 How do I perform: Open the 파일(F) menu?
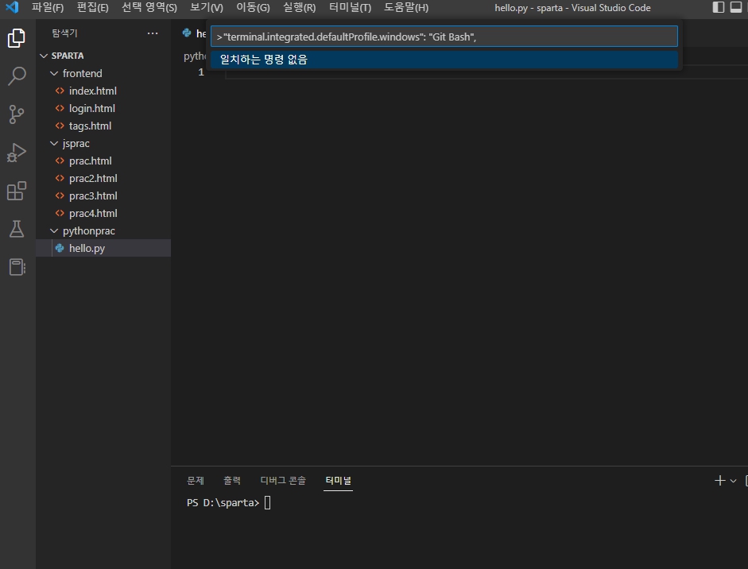48,8
